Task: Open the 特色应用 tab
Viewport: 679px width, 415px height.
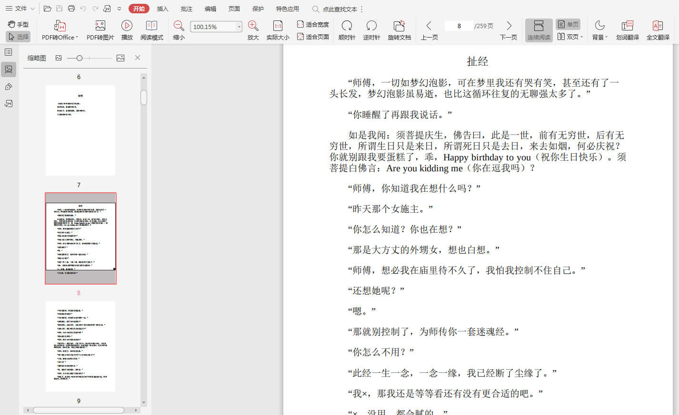Action: tap(288, 9)
